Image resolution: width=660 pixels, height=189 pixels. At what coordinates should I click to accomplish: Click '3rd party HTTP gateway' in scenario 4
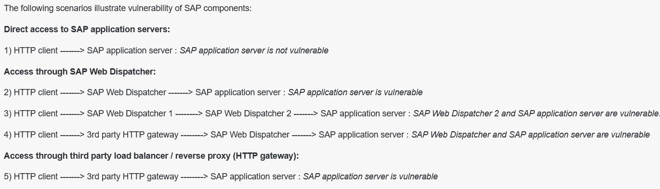point(132,135)
